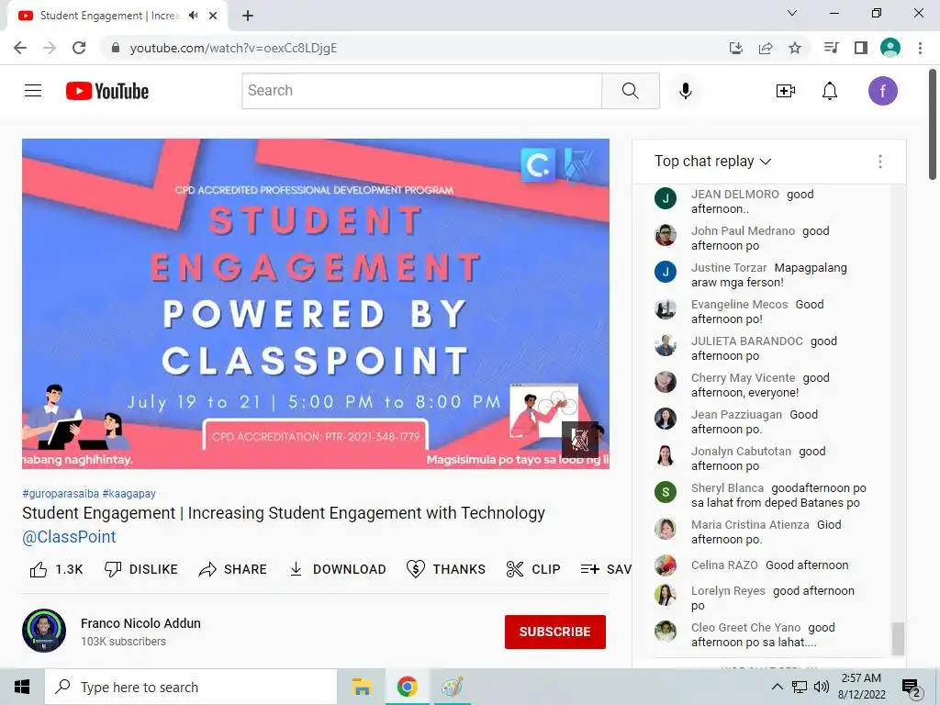Image resolution: width=940 pixels, height=705 pixels.
Task: Click the share page icon in address bar
Action: (765, 48)
